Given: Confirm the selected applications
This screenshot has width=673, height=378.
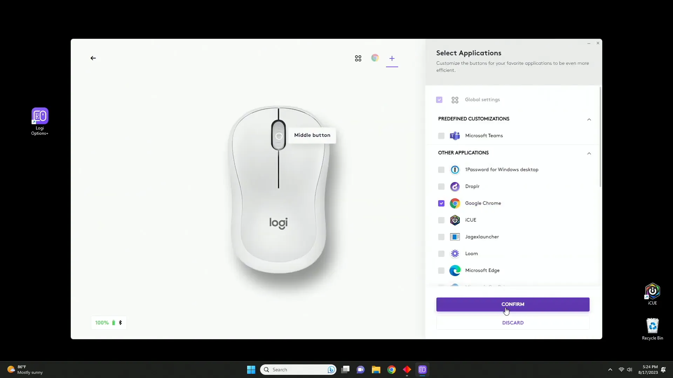Looking at the screenshot, I should click(513, 304).
